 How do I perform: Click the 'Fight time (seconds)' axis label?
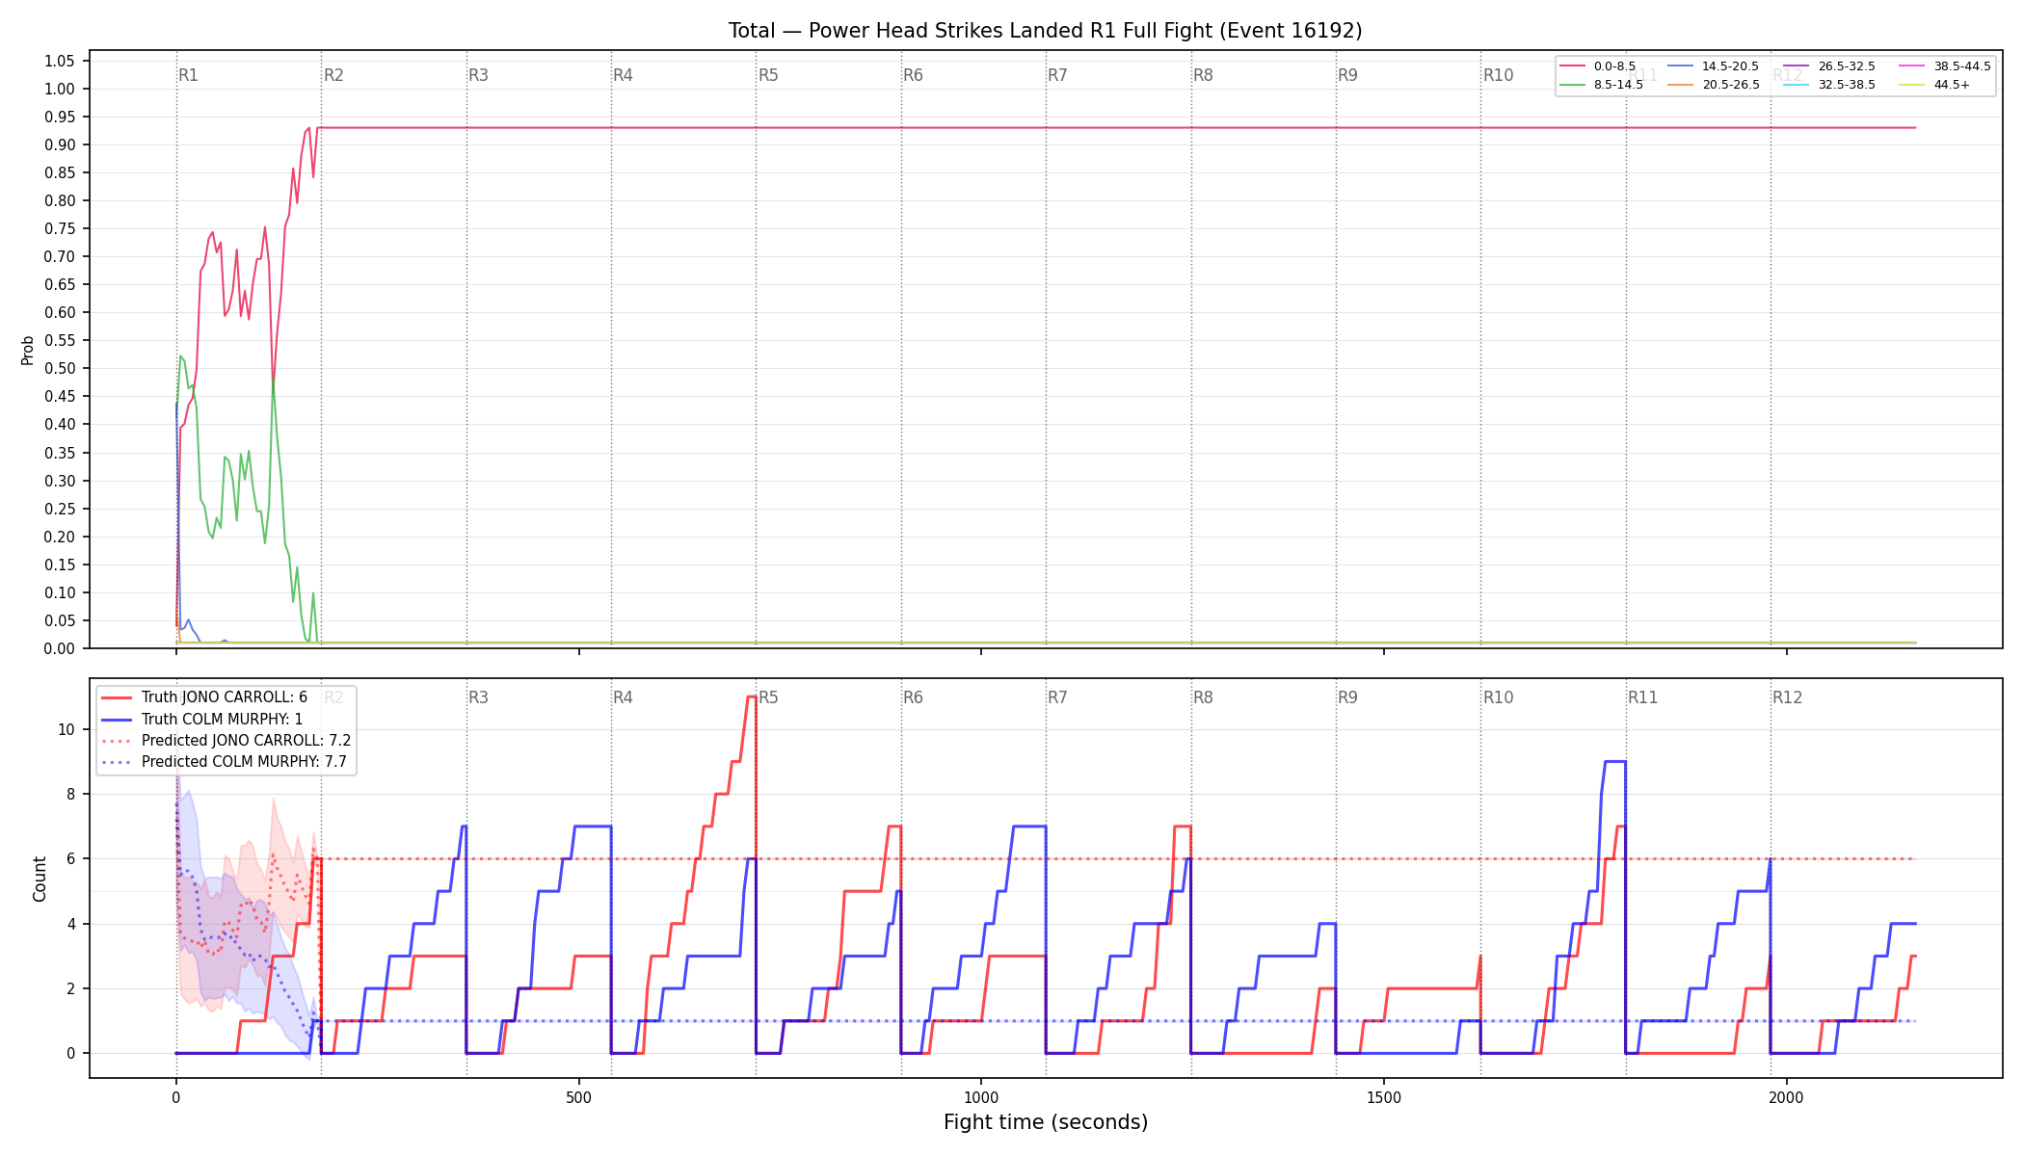pos(1046,1122)
